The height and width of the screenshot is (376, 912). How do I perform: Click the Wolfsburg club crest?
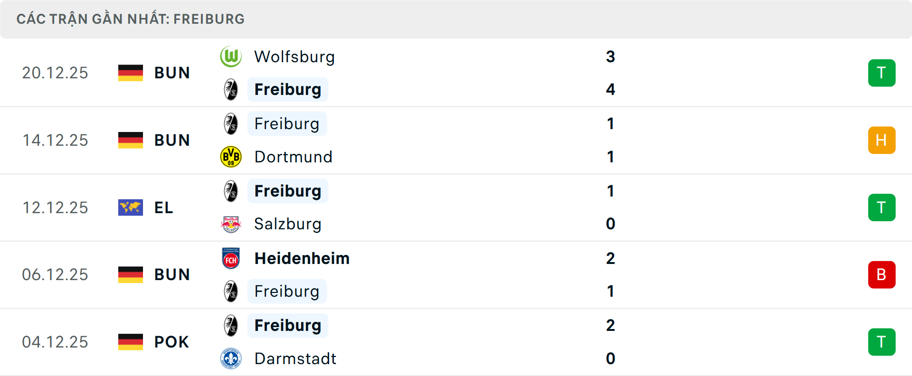coord(231,56)
